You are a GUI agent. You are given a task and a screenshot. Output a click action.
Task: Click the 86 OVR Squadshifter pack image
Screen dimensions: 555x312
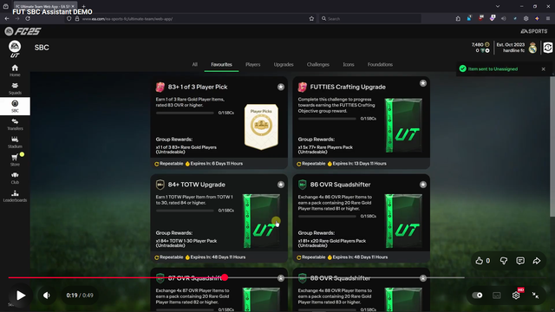[x=404, y=221]
